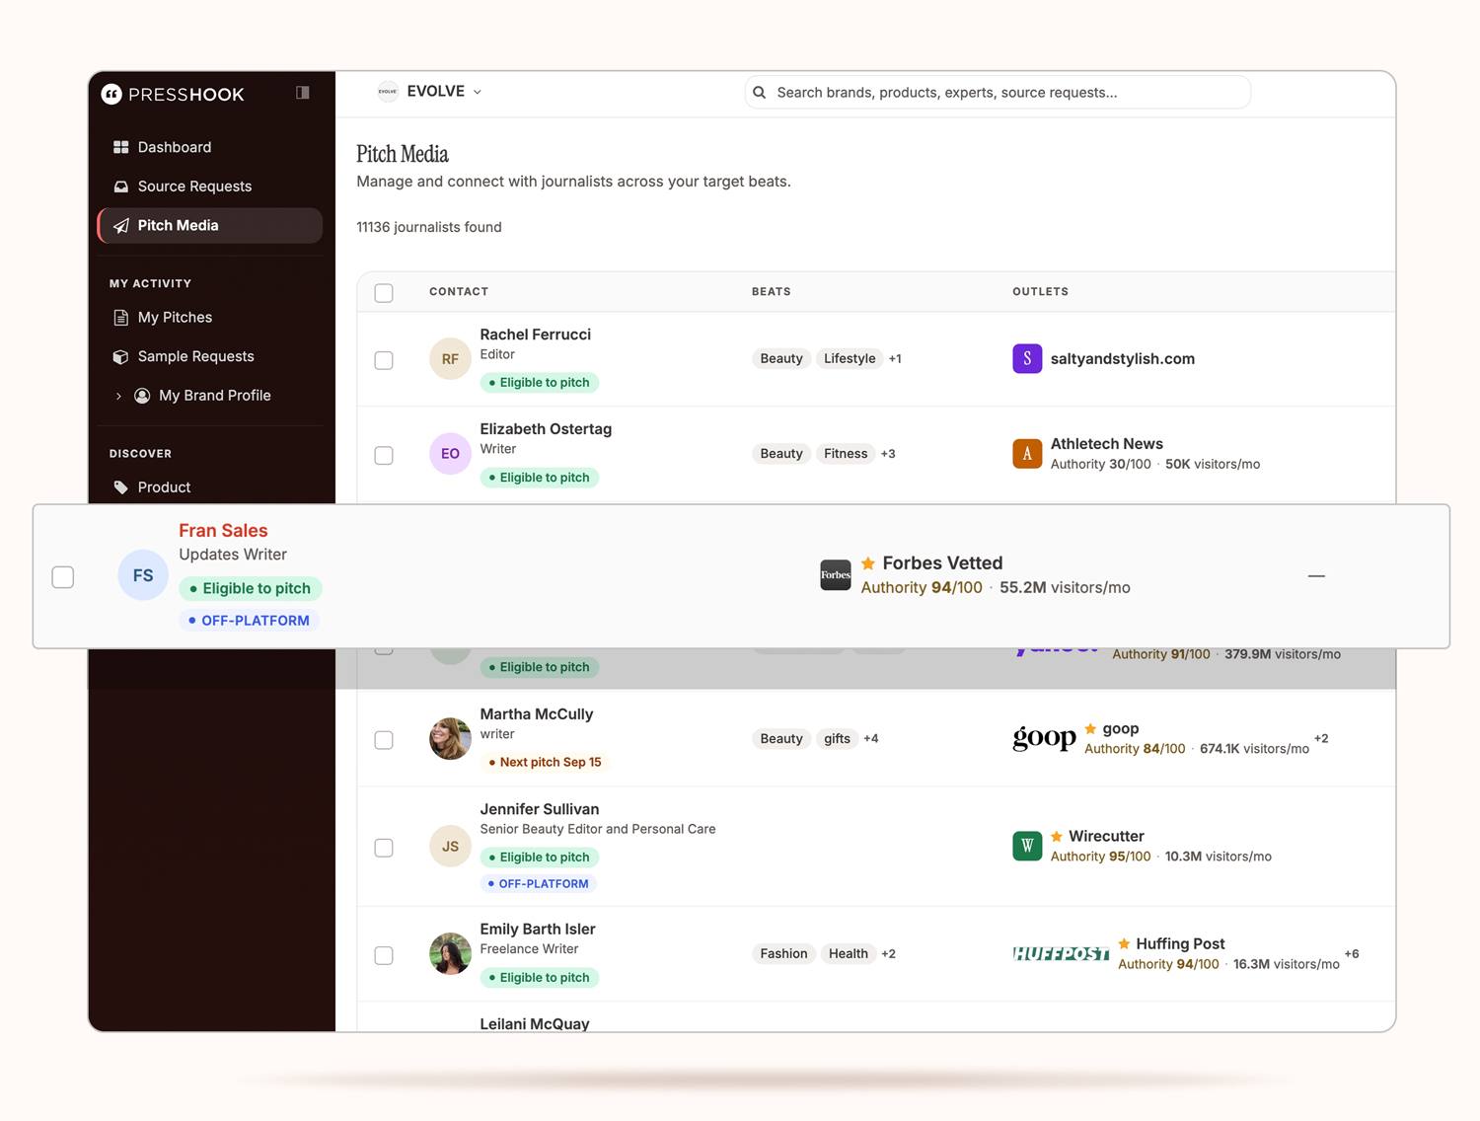Image resolution: width=1480 pixels, height=1121 pixels.
Task: Open Martha McCully's contact name
Action: pos(537,714)
